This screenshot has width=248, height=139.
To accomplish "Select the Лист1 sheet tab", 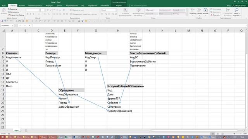I will coord(17,131).
